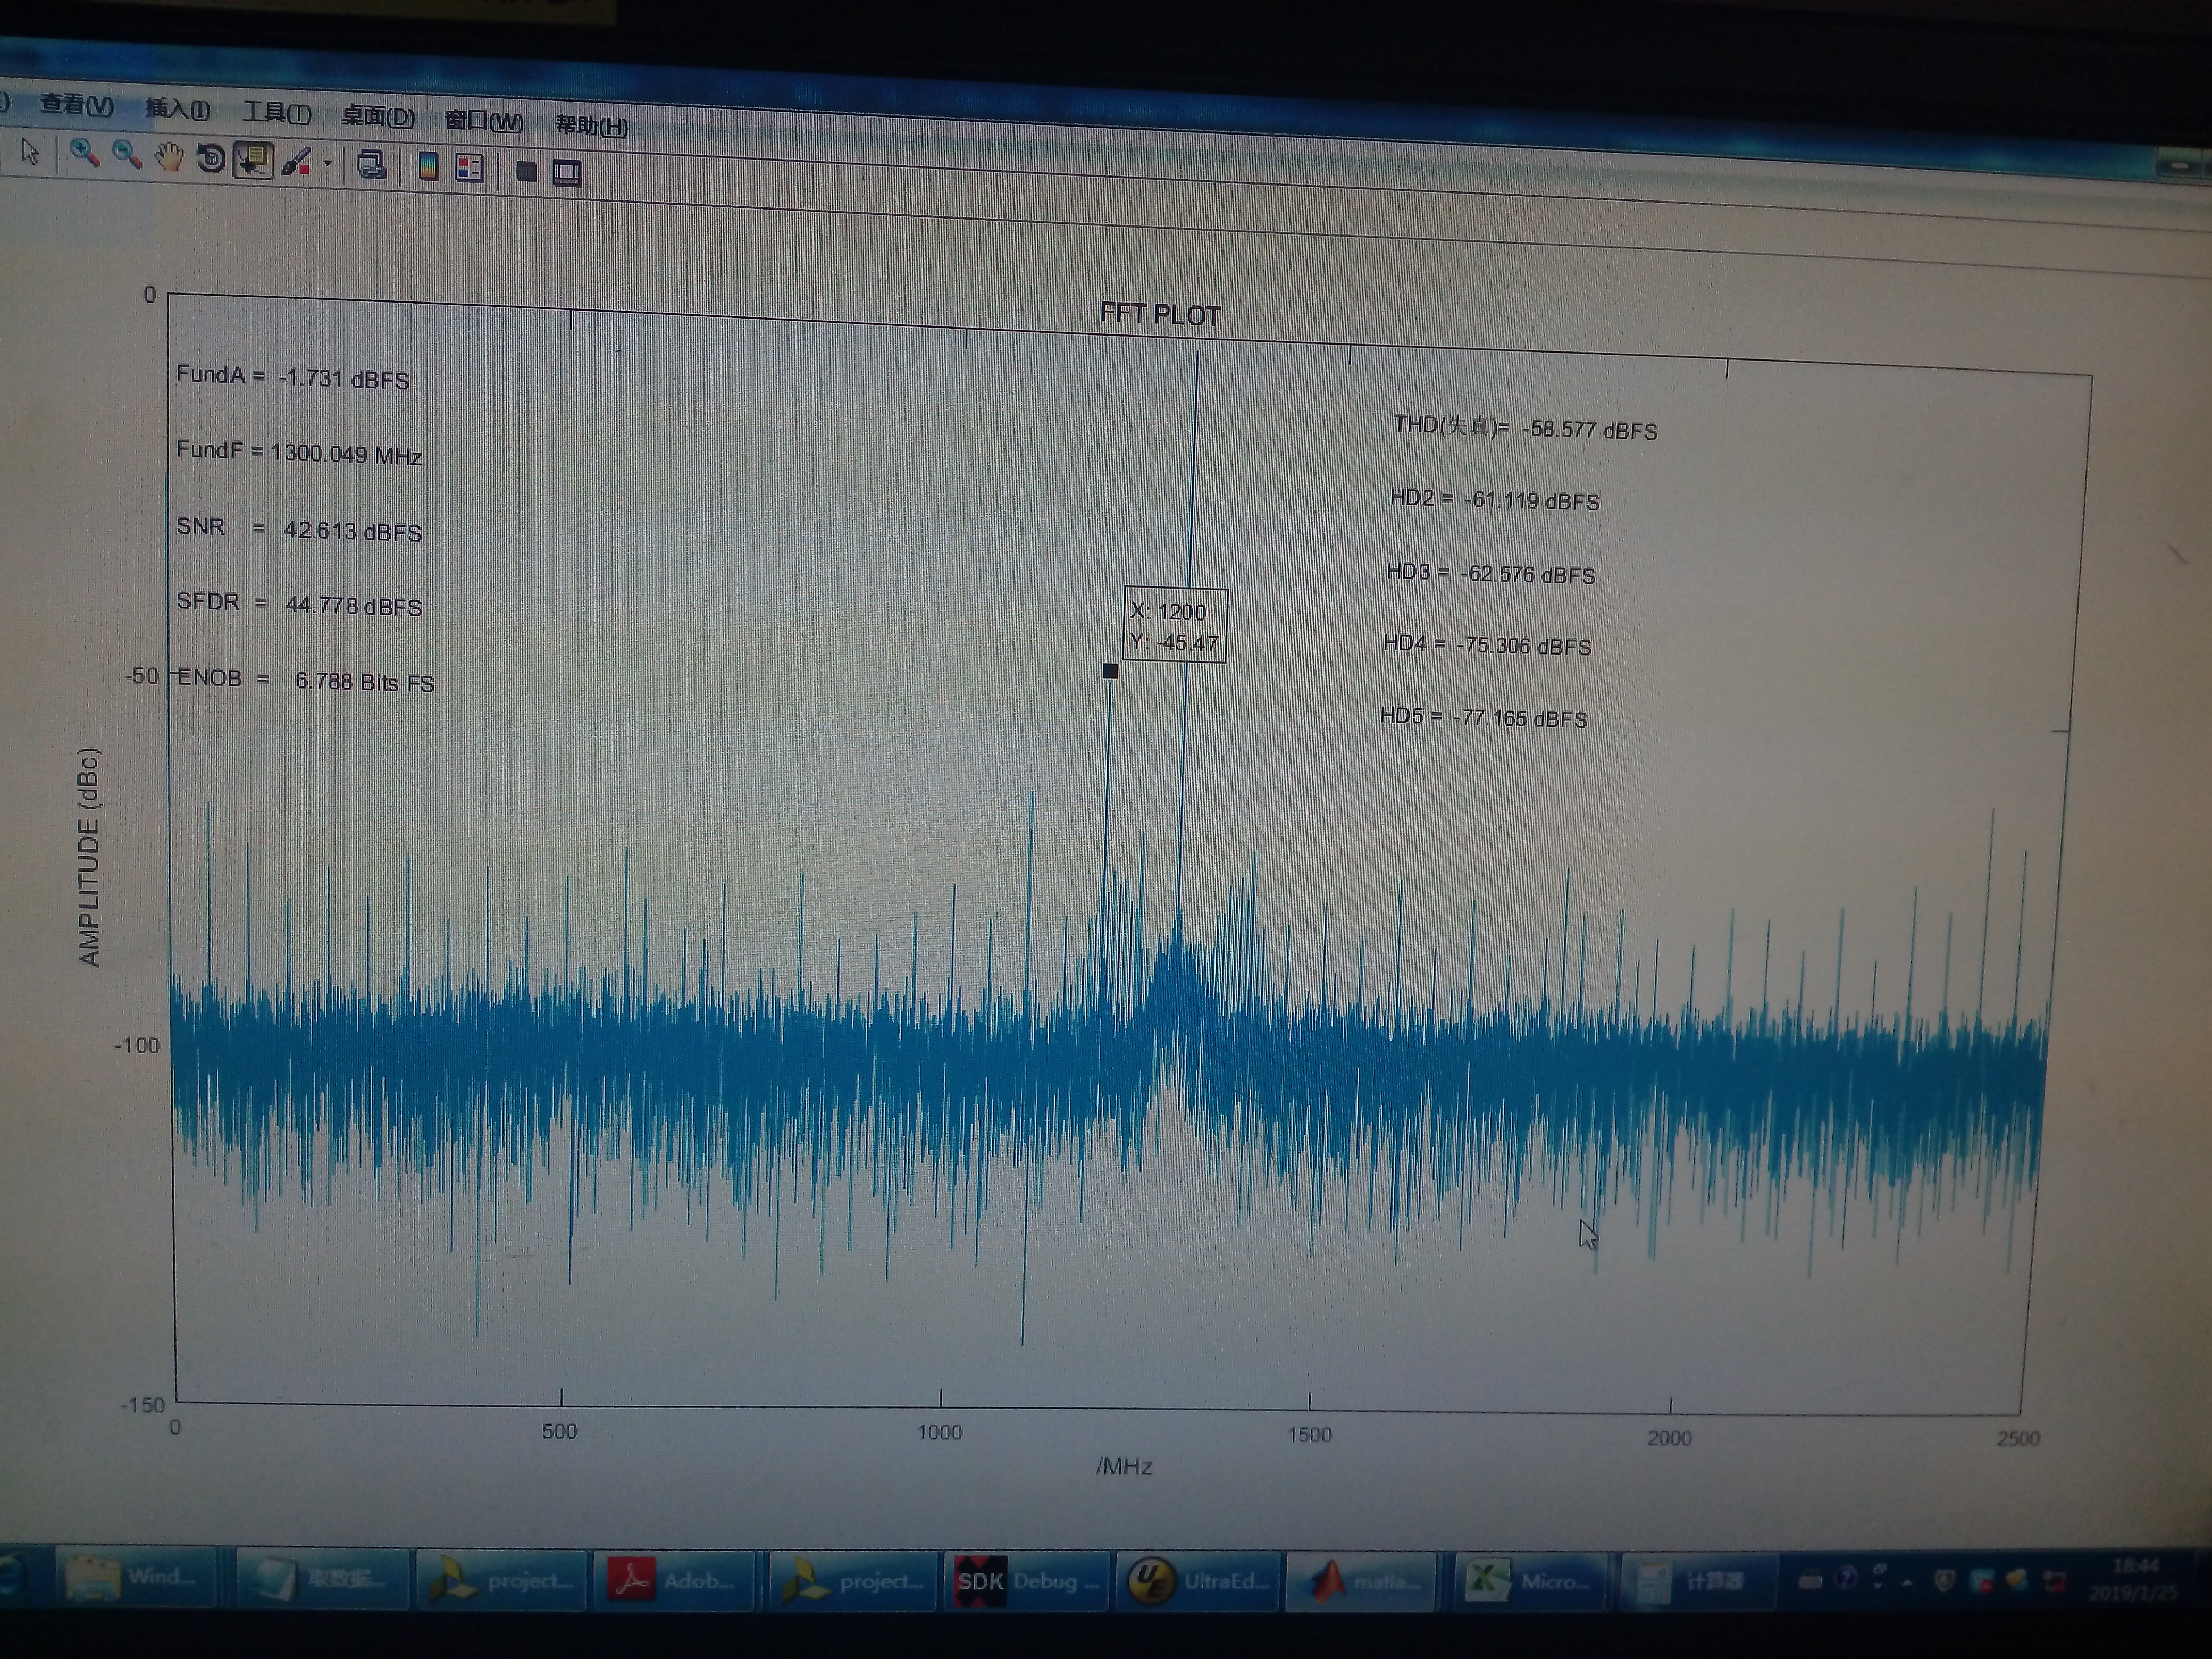Image resolution: width=2212 pixels, height=1659 pixels.
Task: Select the Brush data tool
Action: click(296, 162)
